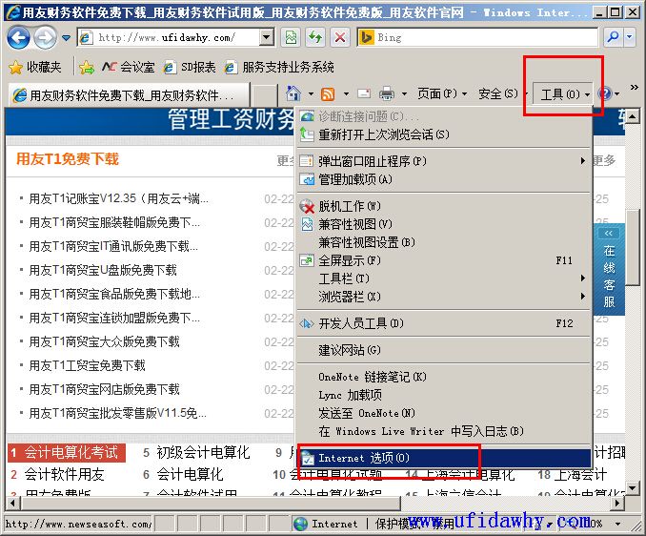Image resolution: width=646 pixels, height=536 pixels.
Task: Toggle 兼容性视图(V) menu item
Action: [443, 224]
